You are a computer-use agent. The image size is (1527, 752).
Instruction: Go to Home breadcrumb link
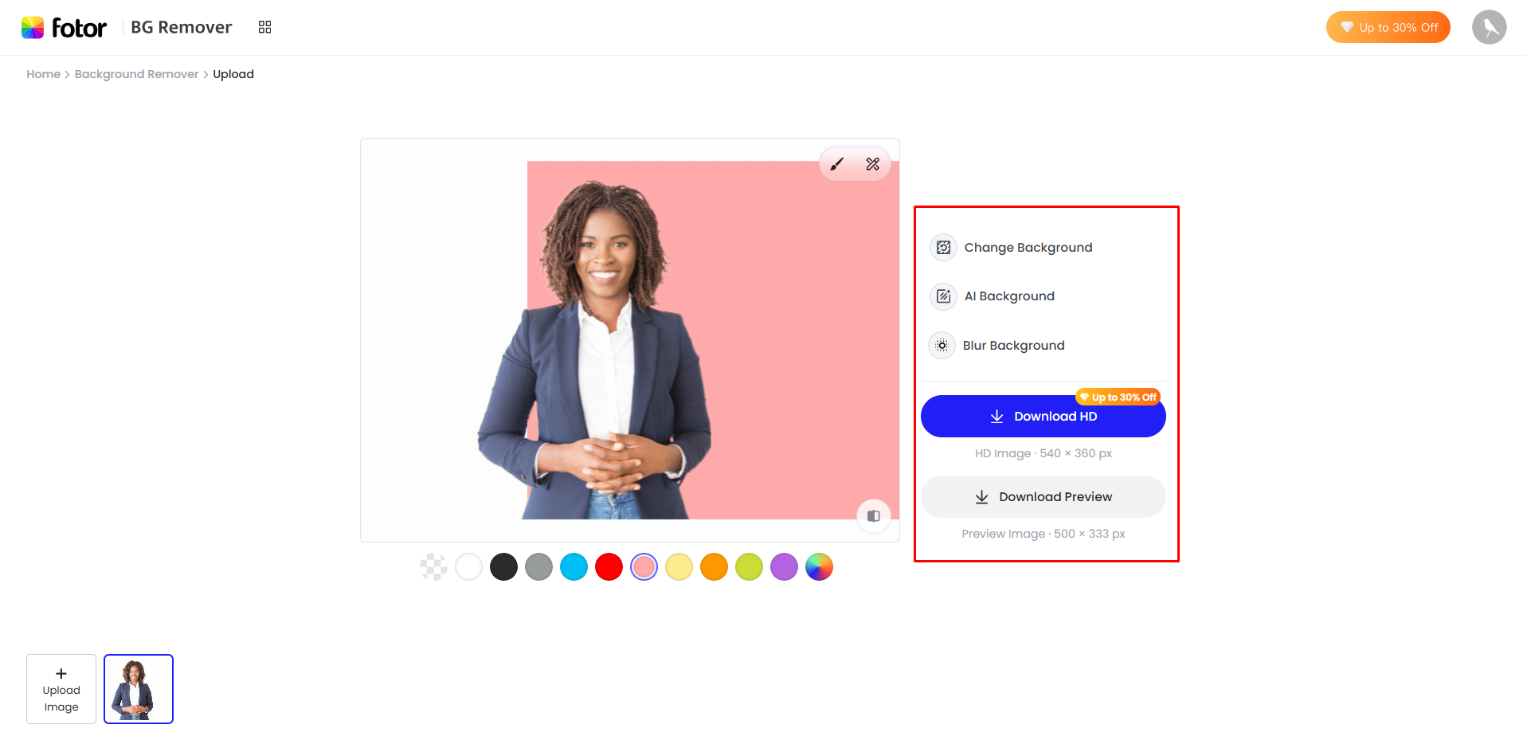pos(44,74)
